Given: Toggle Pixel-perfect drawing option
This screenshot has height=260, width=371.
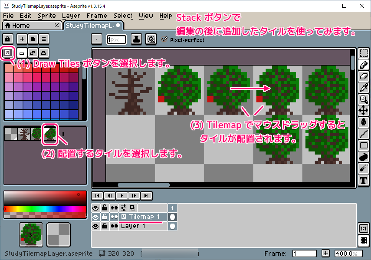Looking at the screenshot, I should 165,38.
